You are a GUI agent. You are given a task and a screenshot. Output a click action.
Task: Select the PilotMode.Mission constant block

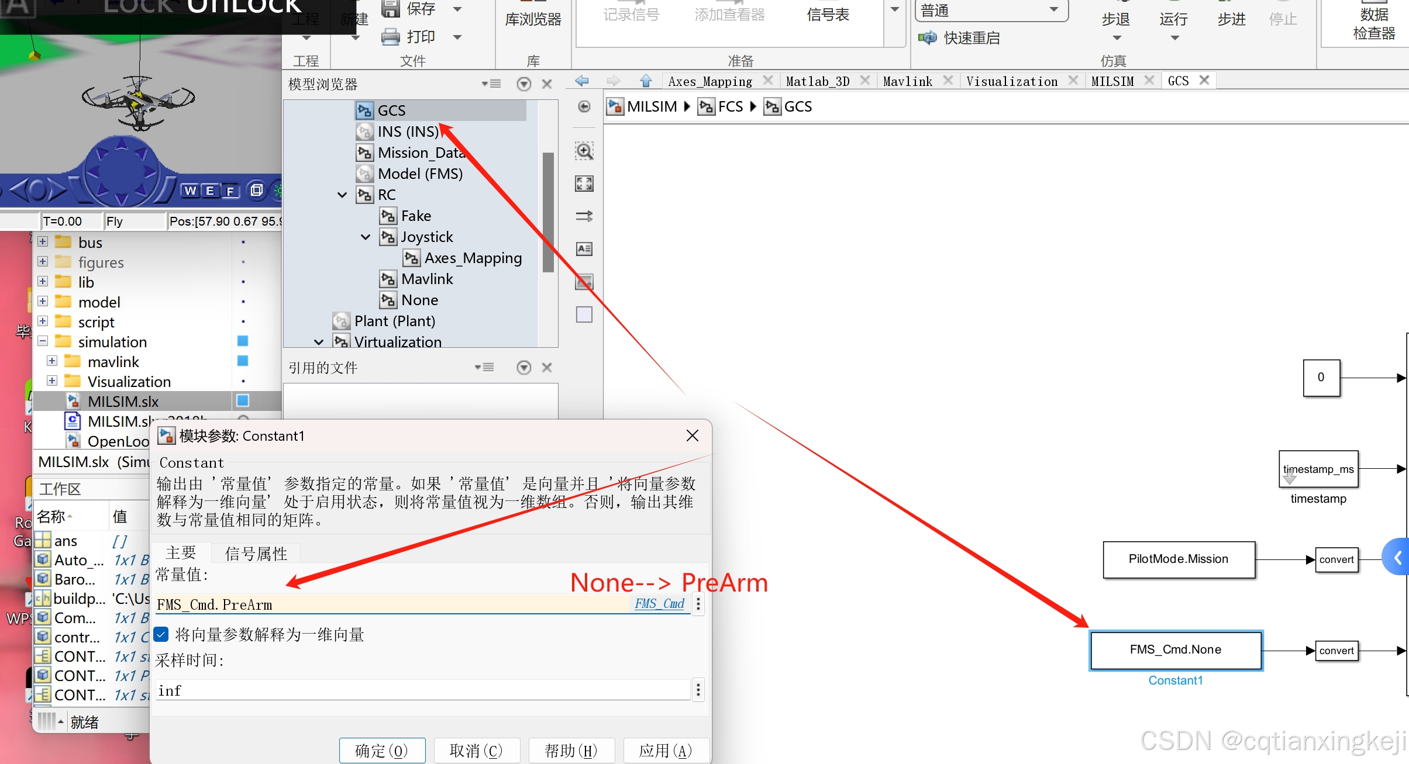pos(1179,559)
